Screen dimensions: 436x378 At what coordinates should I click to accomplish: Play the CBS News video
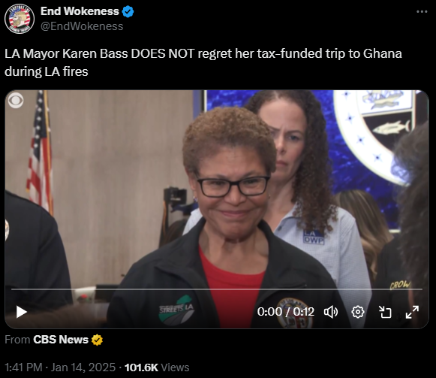(x=22, y=312)
